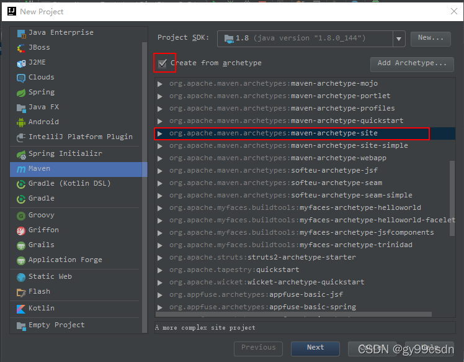Toggle Create from archetype checkbox
464x362 pixels.
(x=163, y=63)
